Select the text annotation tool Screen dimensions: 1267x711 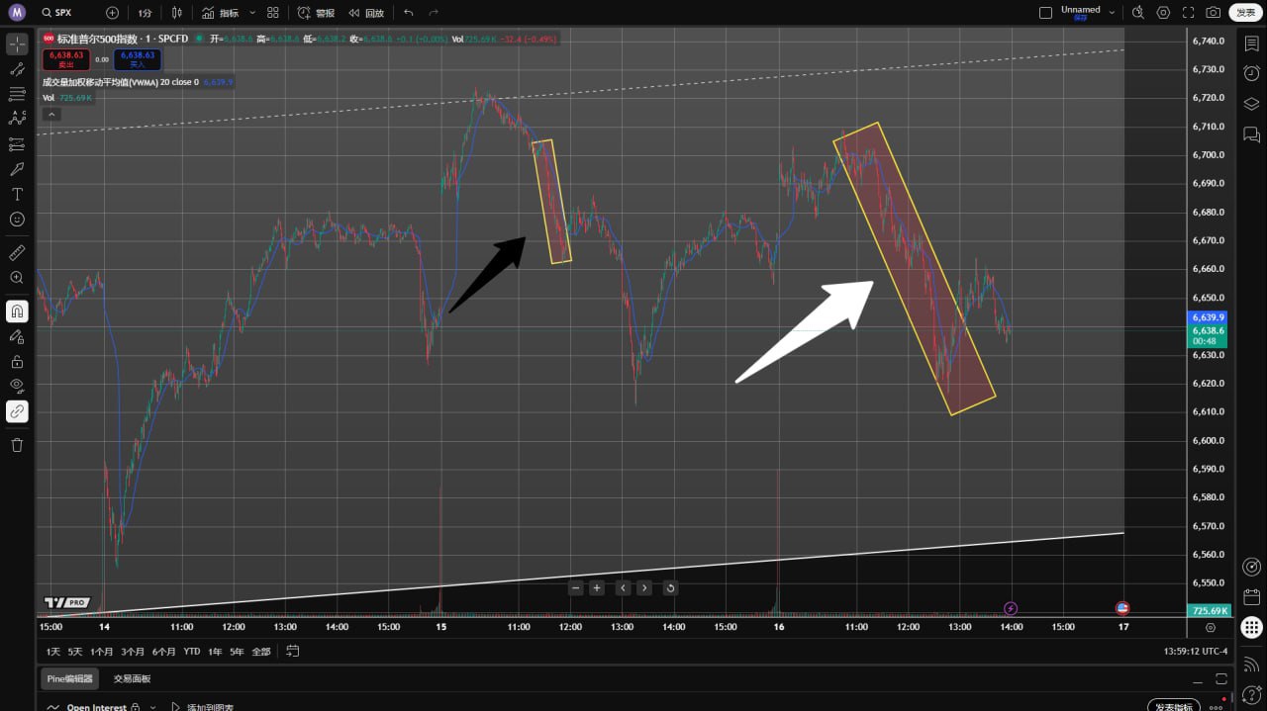pyautogui.click(x=17, y=194)
